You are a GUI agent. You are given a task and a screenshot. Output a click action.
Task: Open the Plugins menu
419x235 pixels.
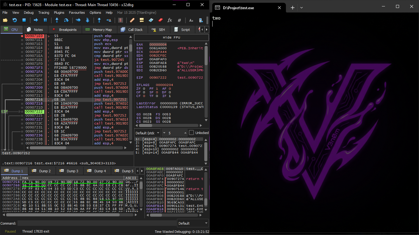[59, 13]
